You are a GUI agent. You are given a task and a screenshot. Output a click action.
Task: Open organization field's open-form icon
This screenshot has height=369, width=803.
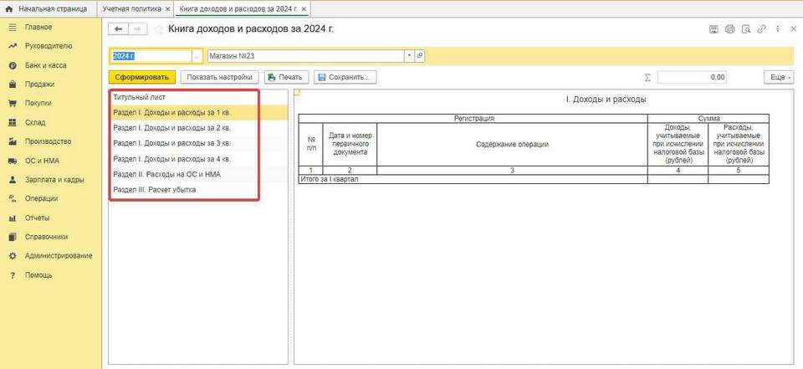coord(420,56)
